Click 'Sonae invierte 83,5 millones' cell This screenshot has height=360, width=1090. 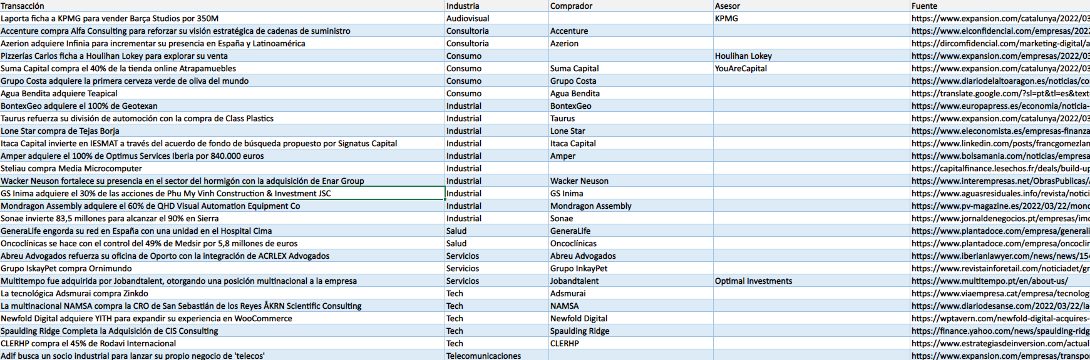[x=222, y=218]
